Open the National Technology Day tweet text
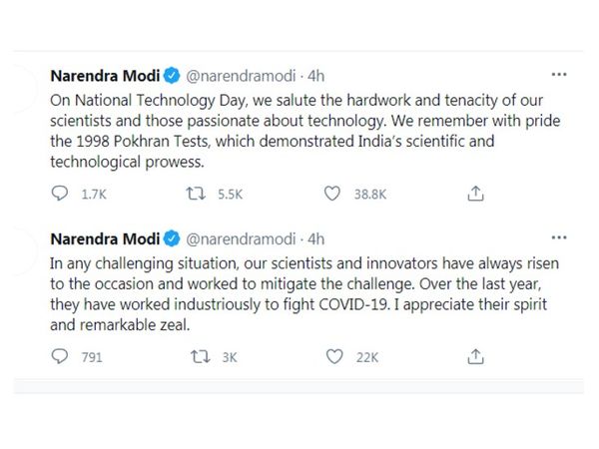Screen dimensions: 599x449 (x=305, y=131)
